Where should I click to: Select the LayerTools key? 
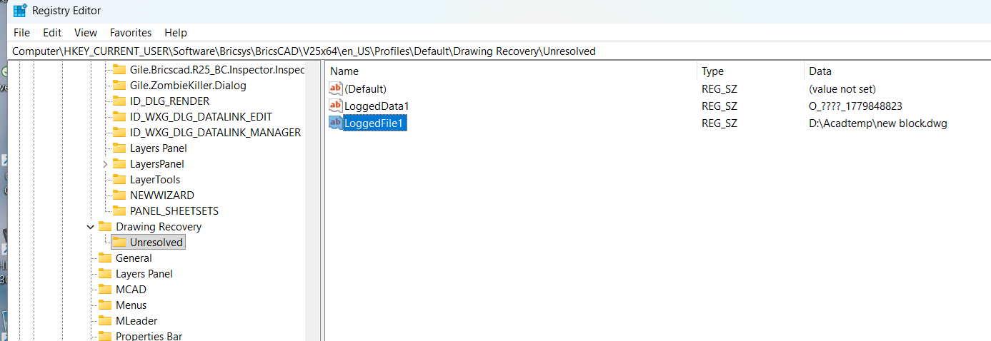click(155, 180)
